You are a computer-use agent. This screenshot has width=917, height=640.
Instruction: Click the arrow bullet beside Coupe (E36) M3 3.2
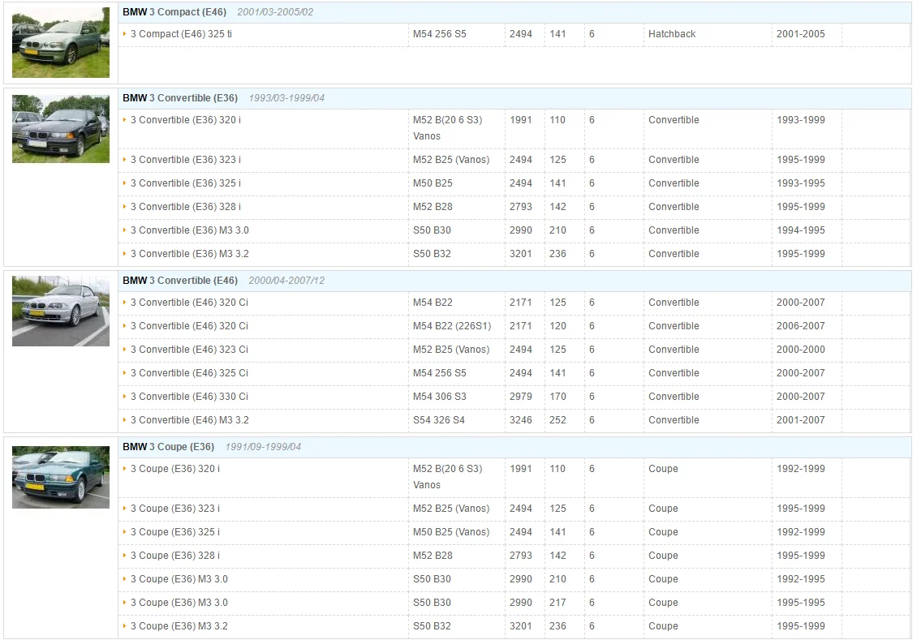(125, 626)
